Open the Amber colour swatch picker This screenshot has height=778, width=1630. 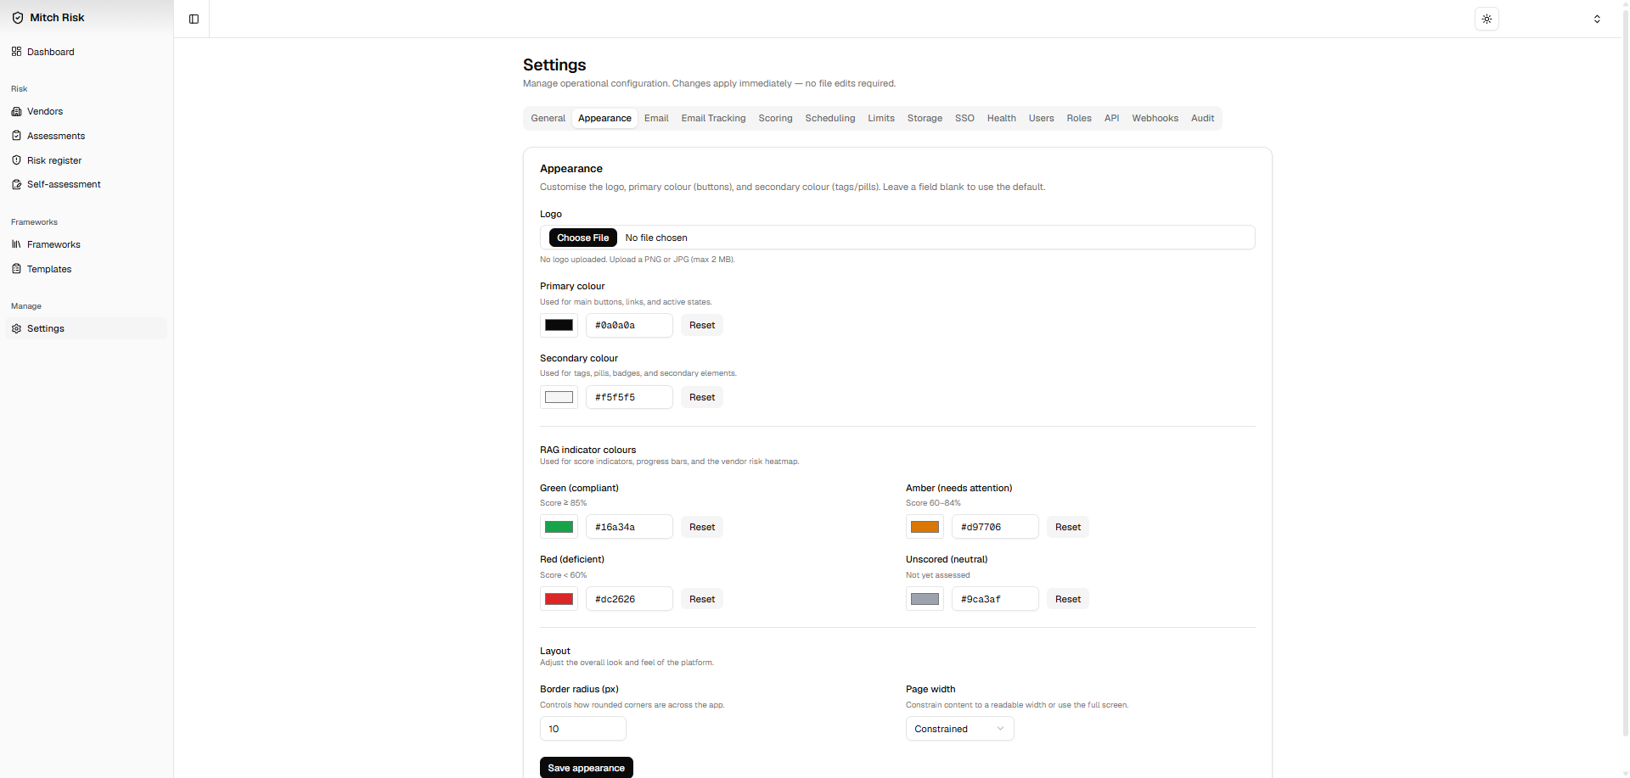point(925,527)
